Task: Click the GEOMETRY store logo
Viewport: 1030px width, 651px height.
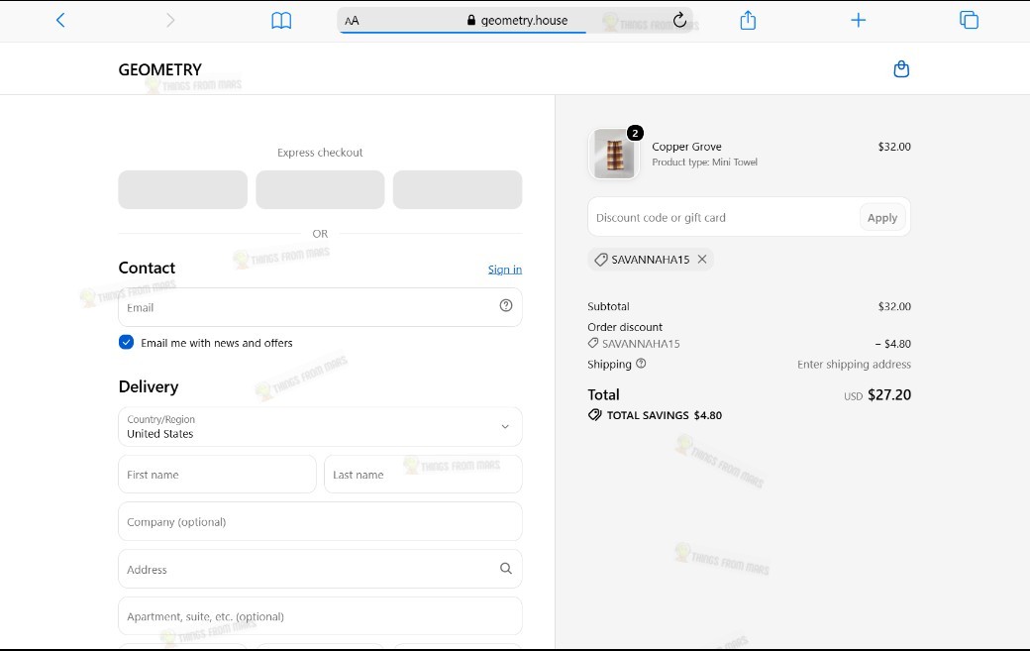Action: tap(160, 69)
